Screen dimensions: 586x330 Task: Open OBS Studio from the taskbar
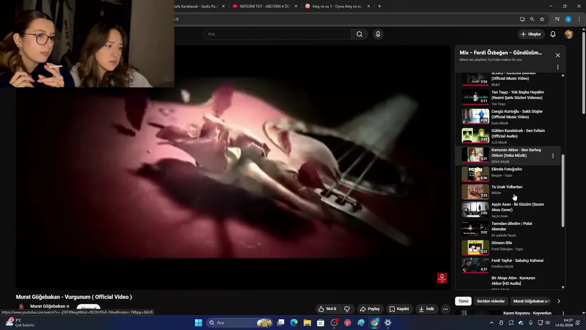pyautogui.click(x=334, y=323)
